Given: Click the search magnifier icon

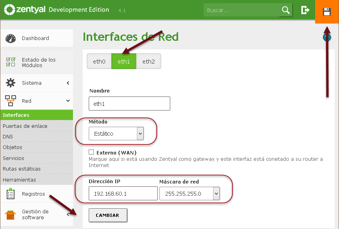Looking at the screenshot, I should [x=286, y=10].
